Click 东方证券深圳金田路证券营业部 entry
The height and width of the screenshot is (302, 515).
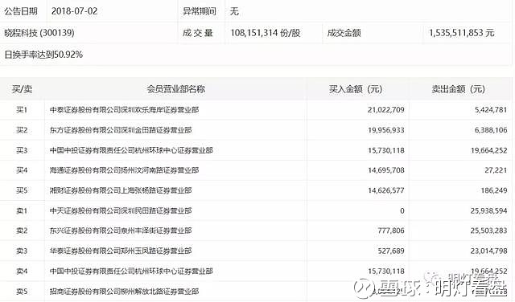pyautogui.click(x=121, y=130)
